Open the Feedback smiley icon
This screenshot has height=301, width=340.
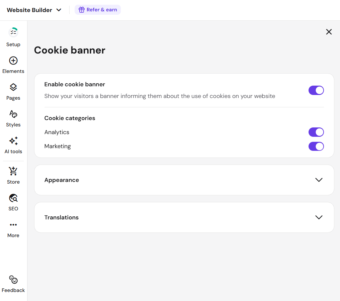click(13, 280)
